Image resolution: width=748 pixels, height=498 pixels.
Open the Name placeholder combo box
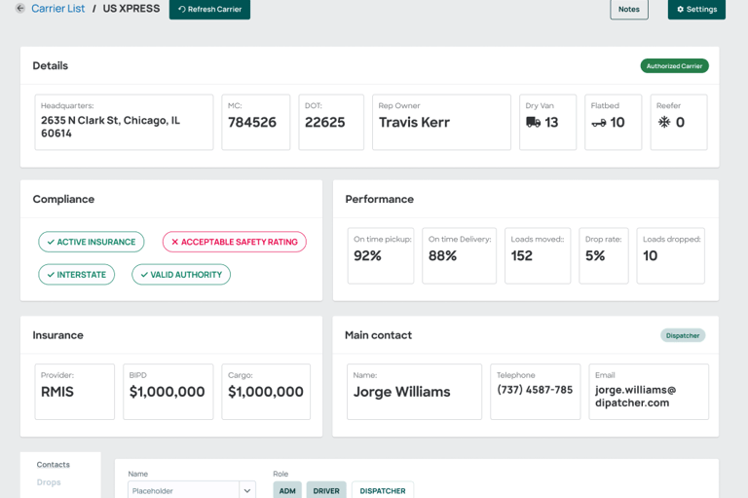click(x=183, y=490)
